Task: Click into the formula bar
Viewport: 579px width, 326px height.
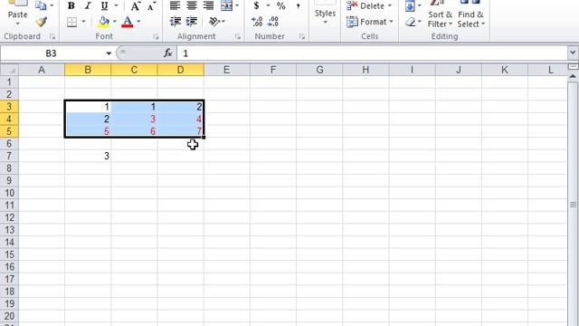Action: pyautogui.click(x=372, y=53)
